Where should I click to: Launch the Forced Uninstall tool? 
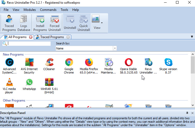[x=55, y=23]
